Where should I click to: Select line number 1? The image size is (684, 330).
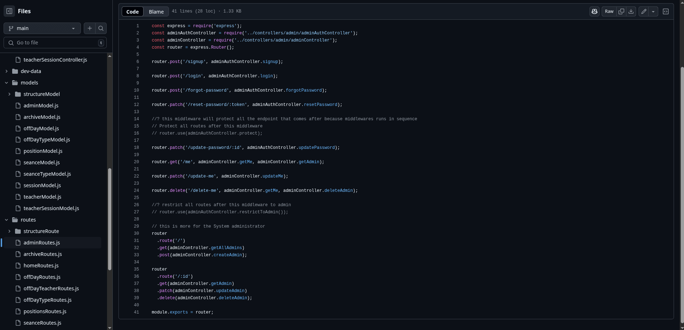coord(137,26)
